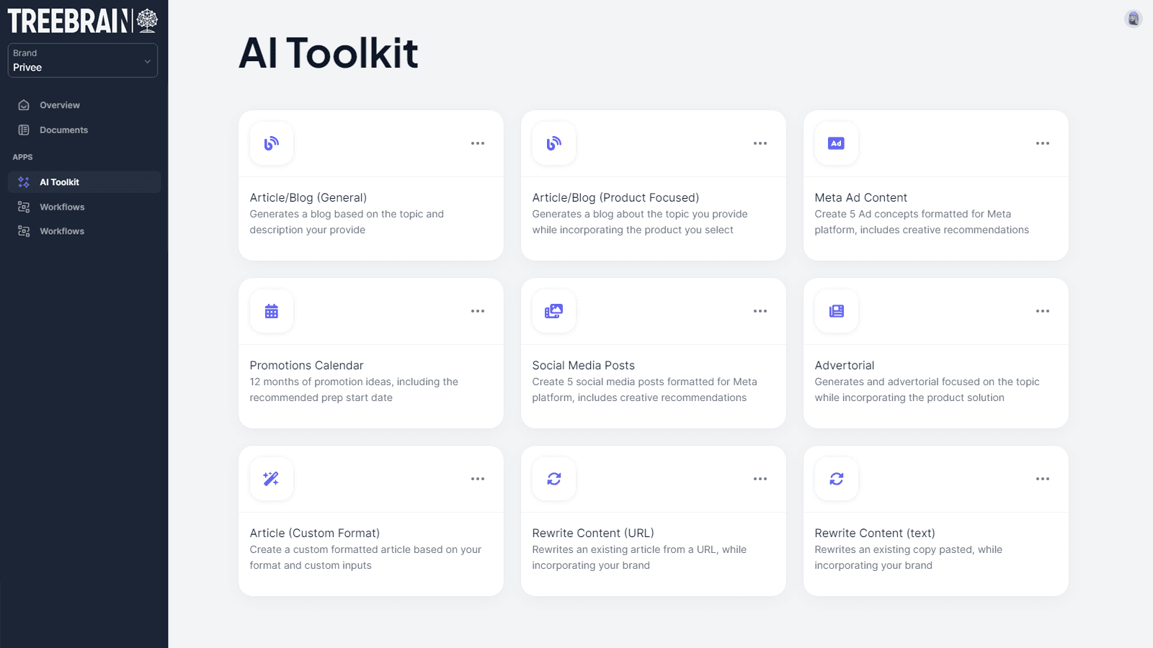Click the Overview icon in the sidebar
Viewport: 1153px width, 648px height.
[x=24, y=104]
